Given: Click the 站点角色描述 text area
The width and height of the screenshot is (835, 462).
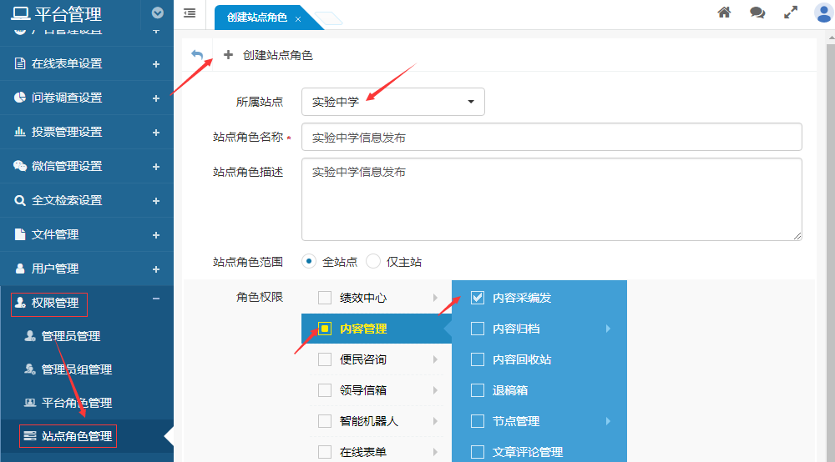Looking at the screenshot, I should click(x=551, y=199).
